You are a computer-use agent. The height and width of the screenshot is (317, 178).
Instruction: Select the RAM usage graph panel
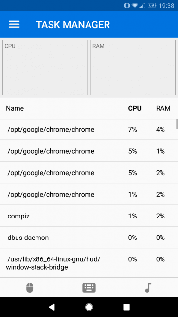[x=133, y=67]
